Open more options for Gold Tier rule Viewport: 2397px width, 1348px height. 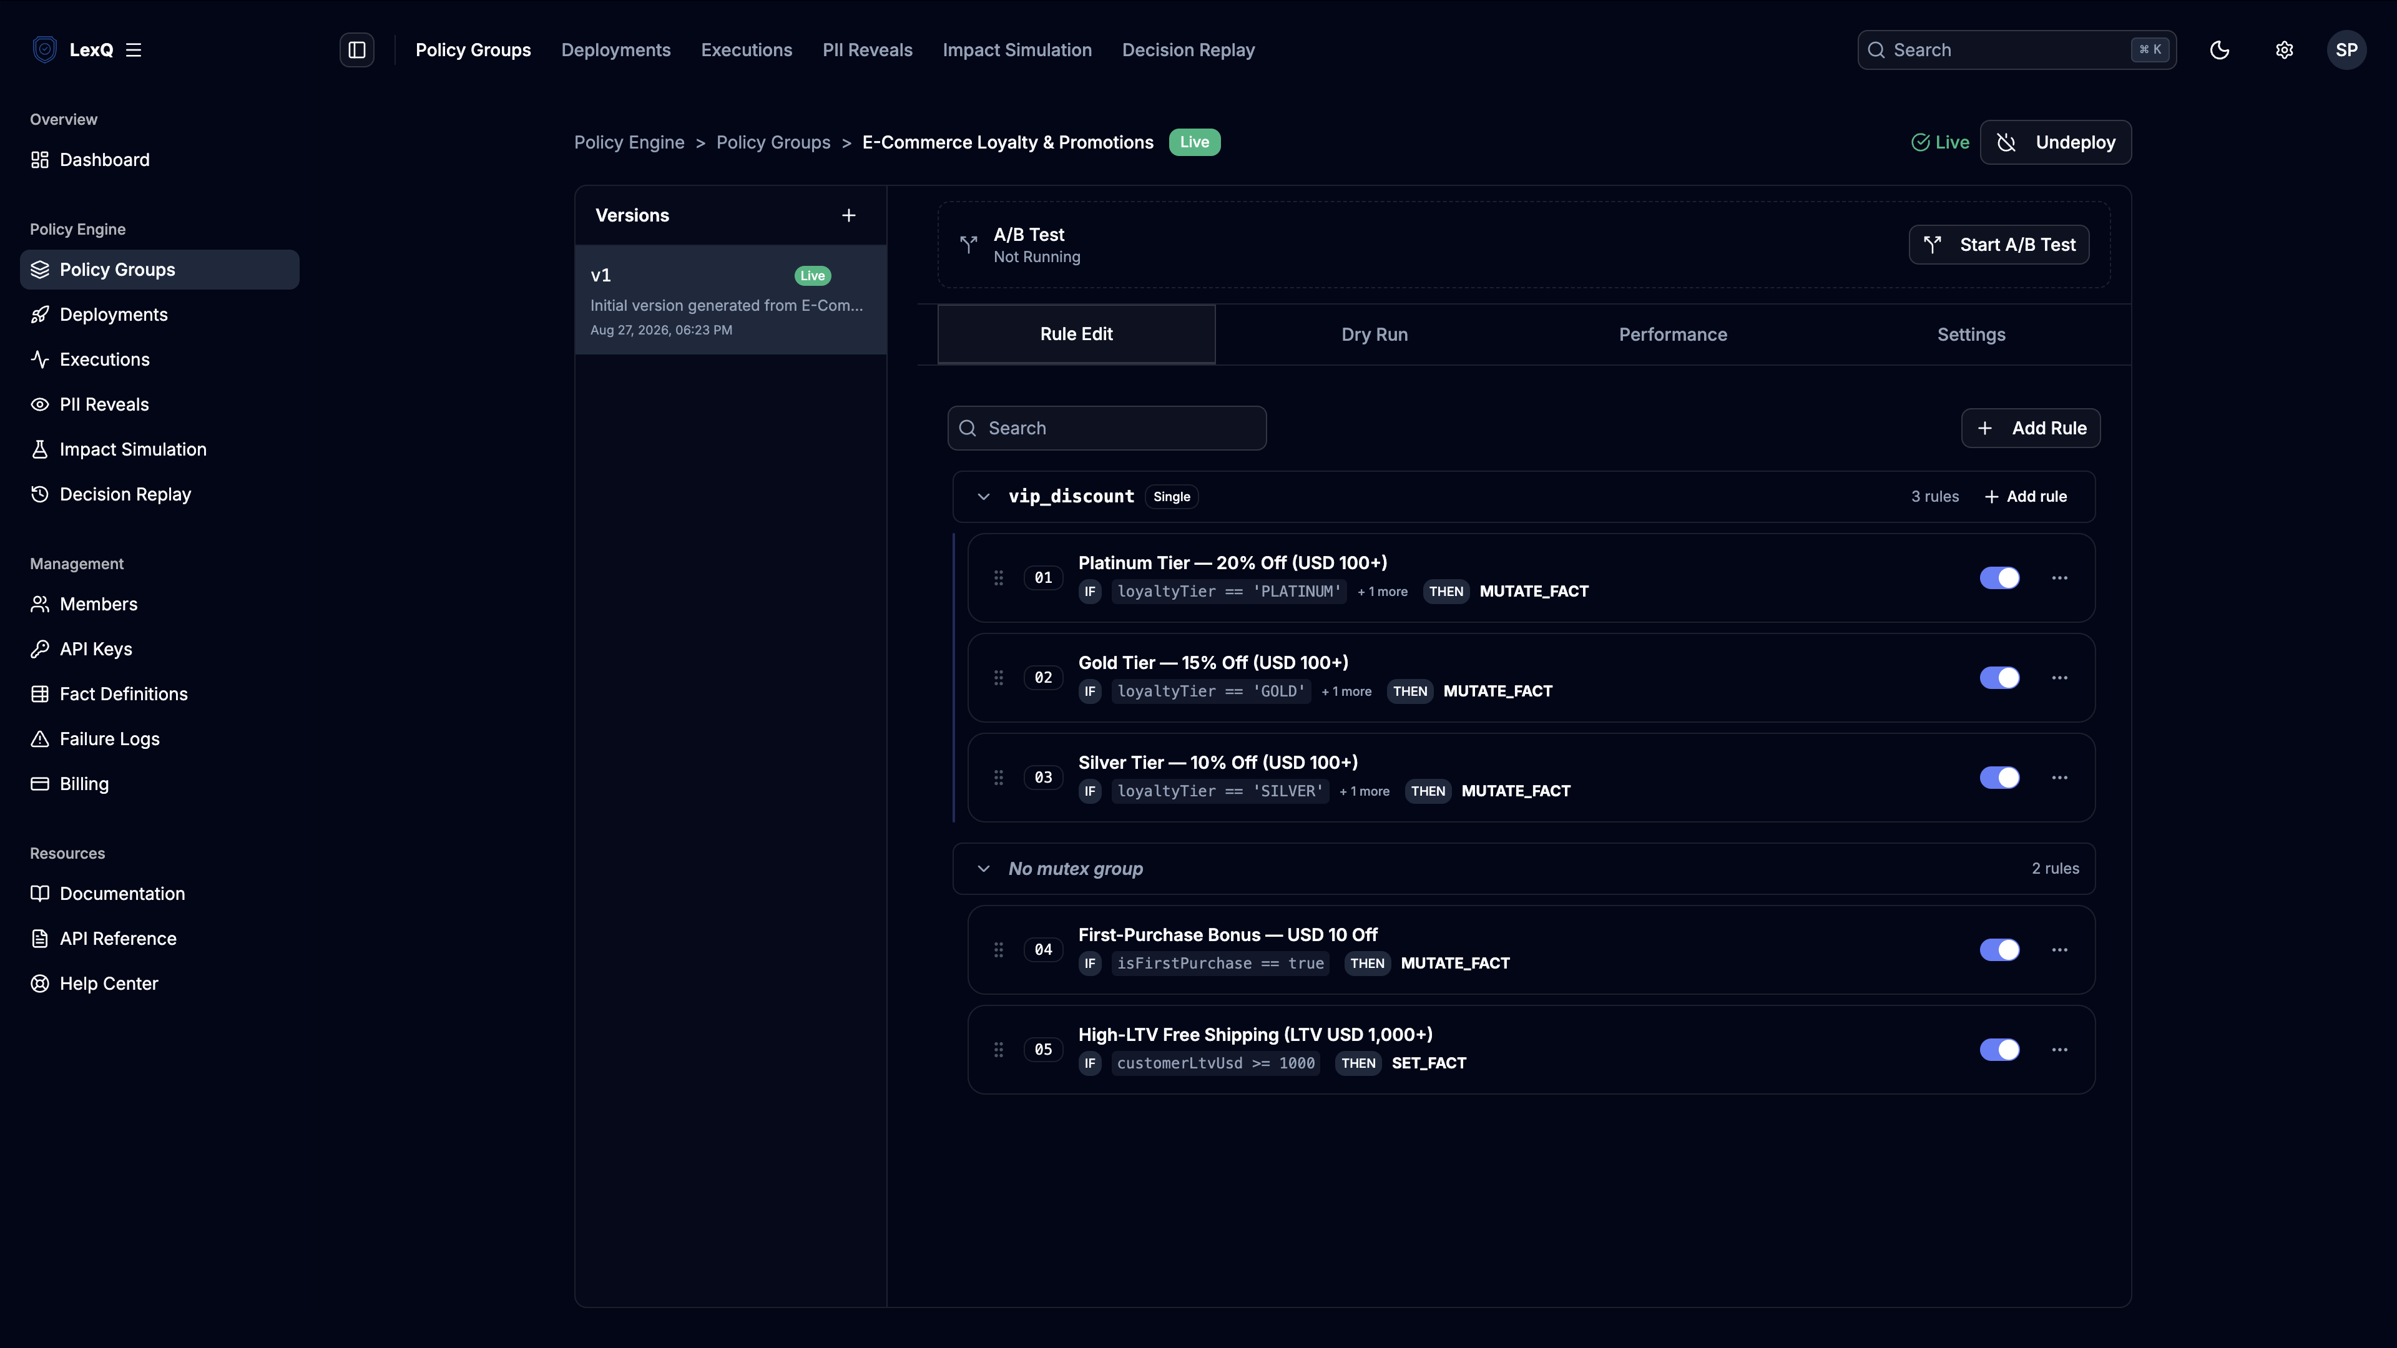tap(2060, 677)
